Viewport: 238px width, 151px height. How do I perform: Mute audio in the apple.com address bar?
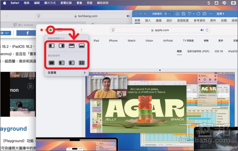(x=202, y=30)
